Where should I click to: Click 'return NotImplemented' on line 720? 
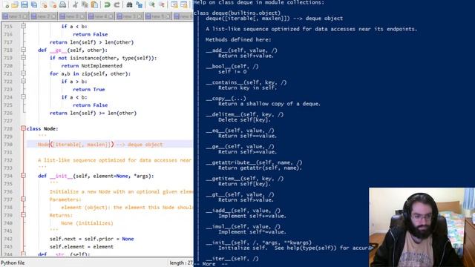pyautogui.click(x=91, y=66)
